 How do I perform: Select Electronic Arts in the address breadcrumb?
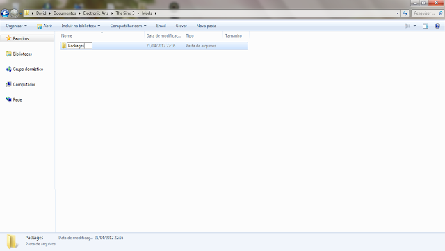pos(96,13)
